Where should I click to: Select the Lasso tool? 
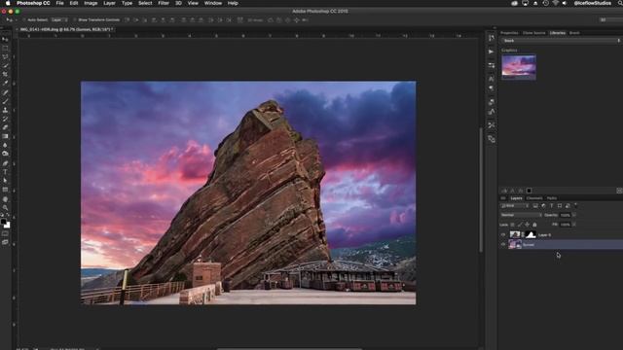pyautogui.click(x=5, y=56)
